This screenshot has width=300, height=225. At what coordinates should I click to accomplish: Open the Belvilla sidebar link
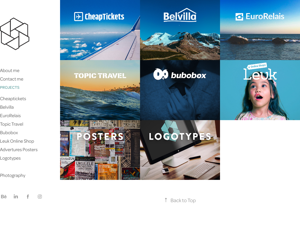click(x=7, y=107)
